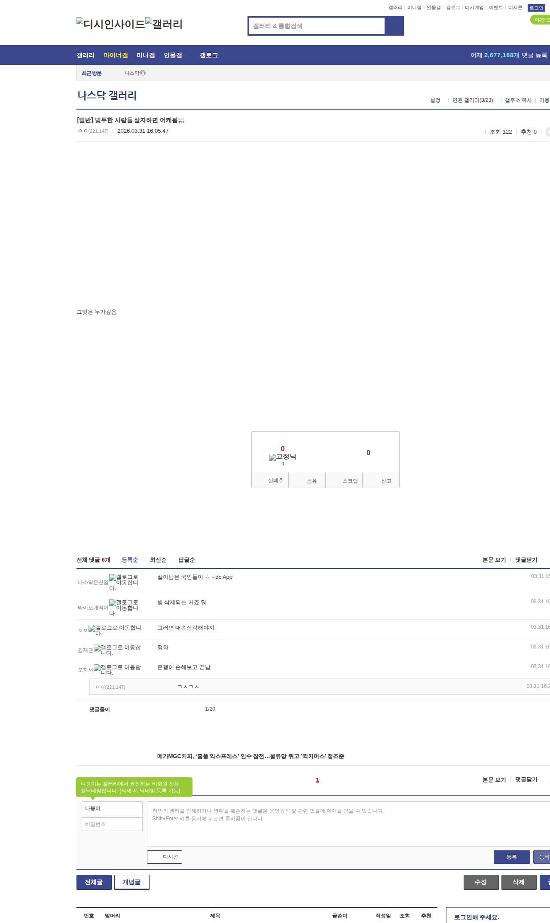550x923 pixels.
Task: Open 설정 gallery settings
Action: (x=435, y=100)
